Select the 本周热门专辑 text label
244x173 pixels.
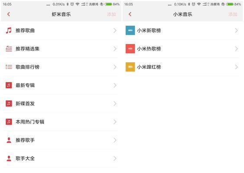(30, 122)
